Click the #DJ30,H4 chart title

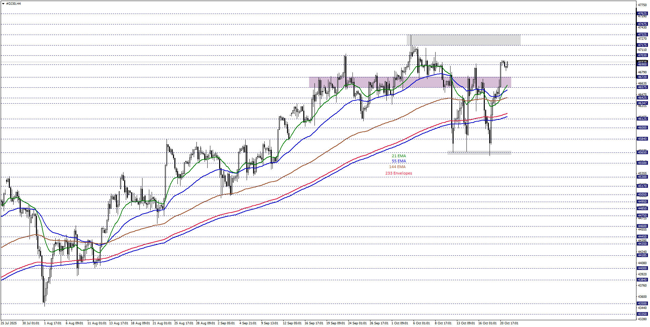[13, 4]
